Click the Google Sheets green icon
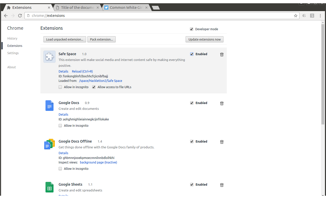 [49, 187]
